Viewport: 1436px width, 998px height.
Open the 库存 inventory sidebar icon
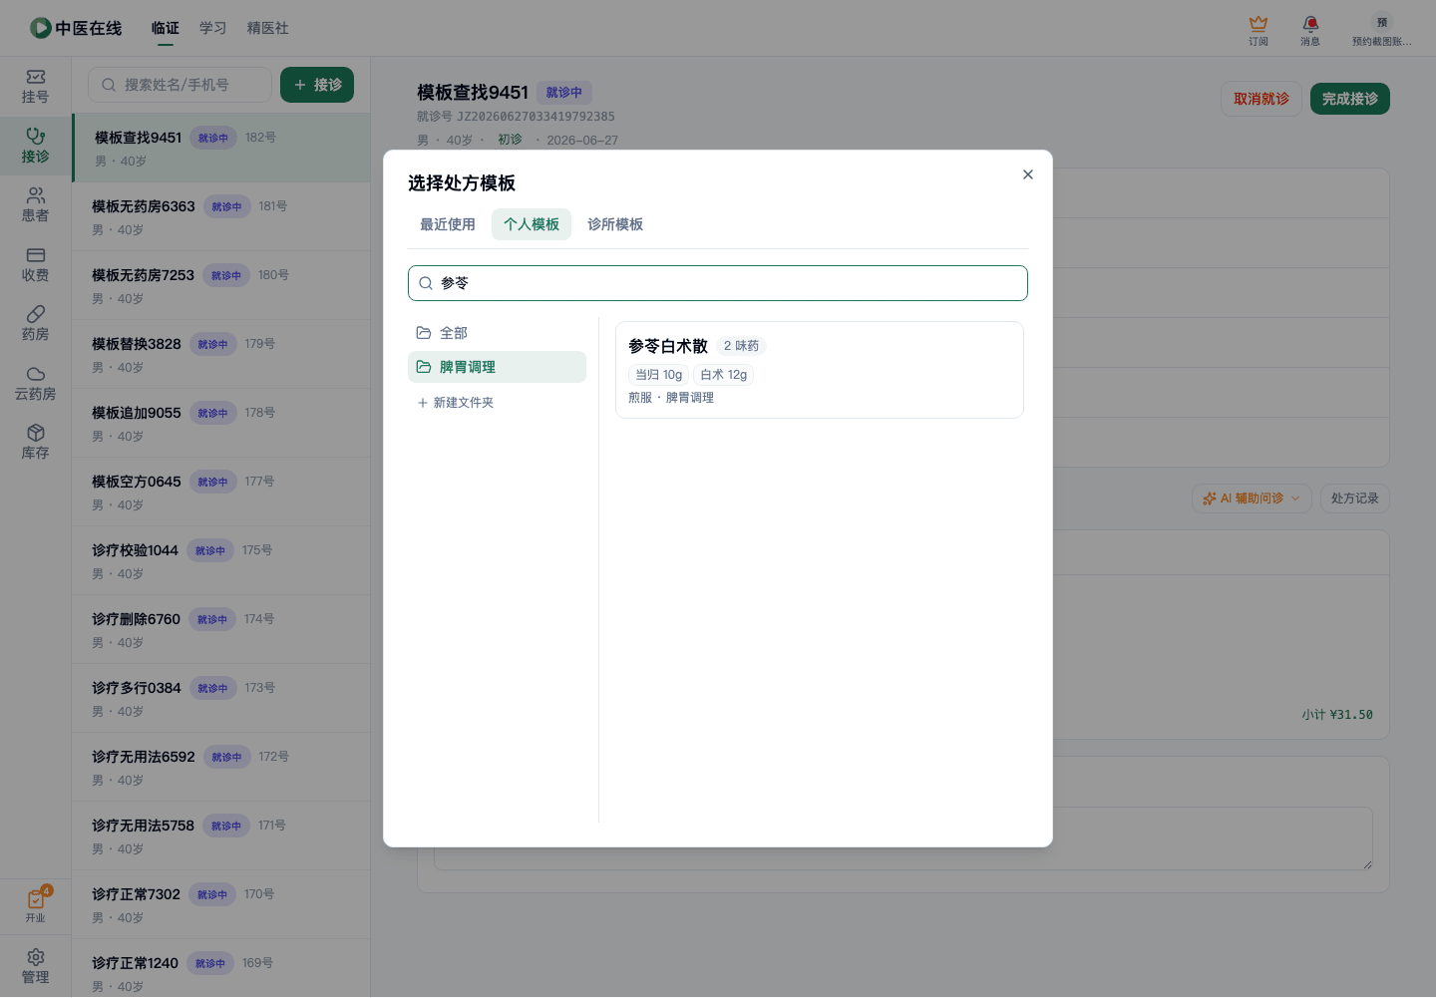click(35, 443)
